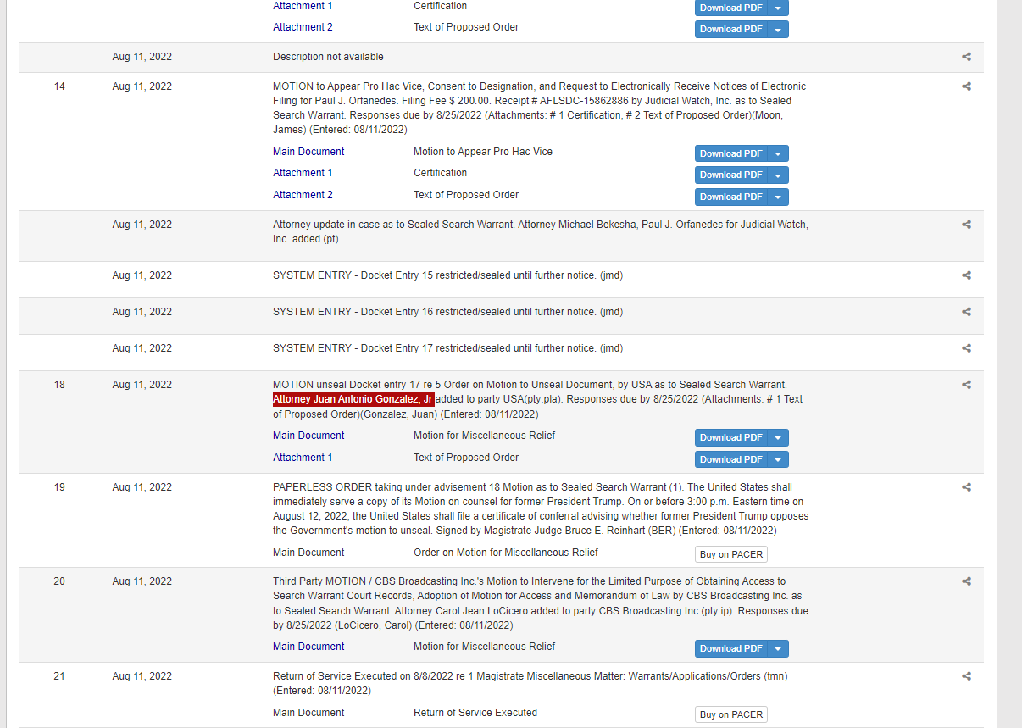The image size is (1022, 728).
Task: Click the entry number 18
Action: point(59,385)
